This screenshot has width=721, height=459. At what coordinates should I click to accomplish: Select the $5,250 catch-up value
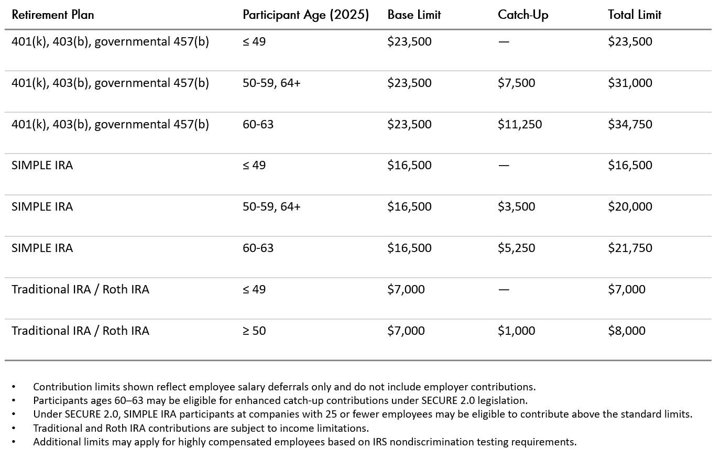click(516, 248)
